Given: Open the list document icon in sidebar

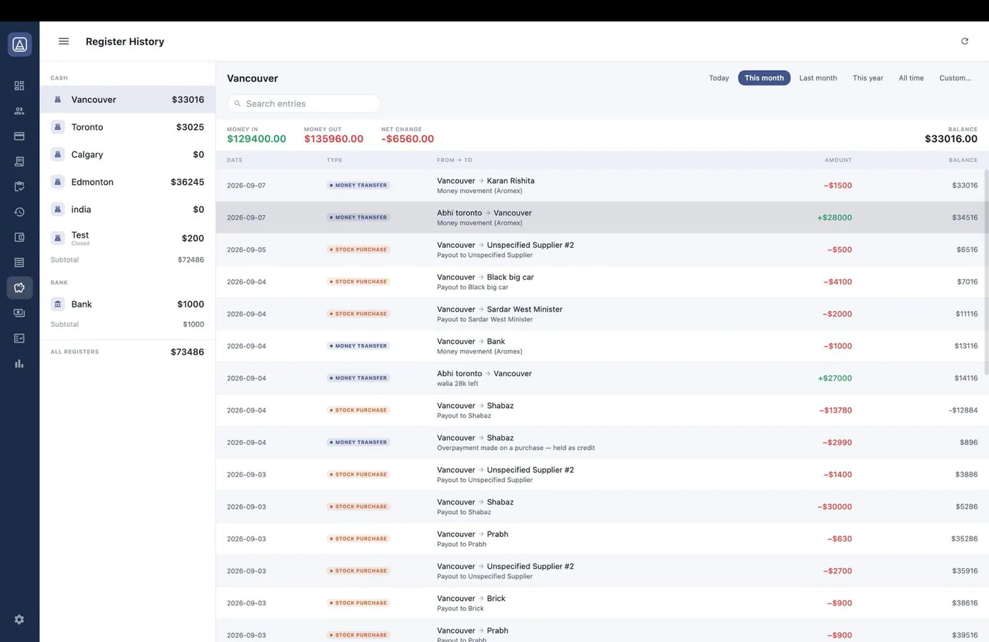Looking at the screenshot, I should pyautogui.click(x=19, y=262).
